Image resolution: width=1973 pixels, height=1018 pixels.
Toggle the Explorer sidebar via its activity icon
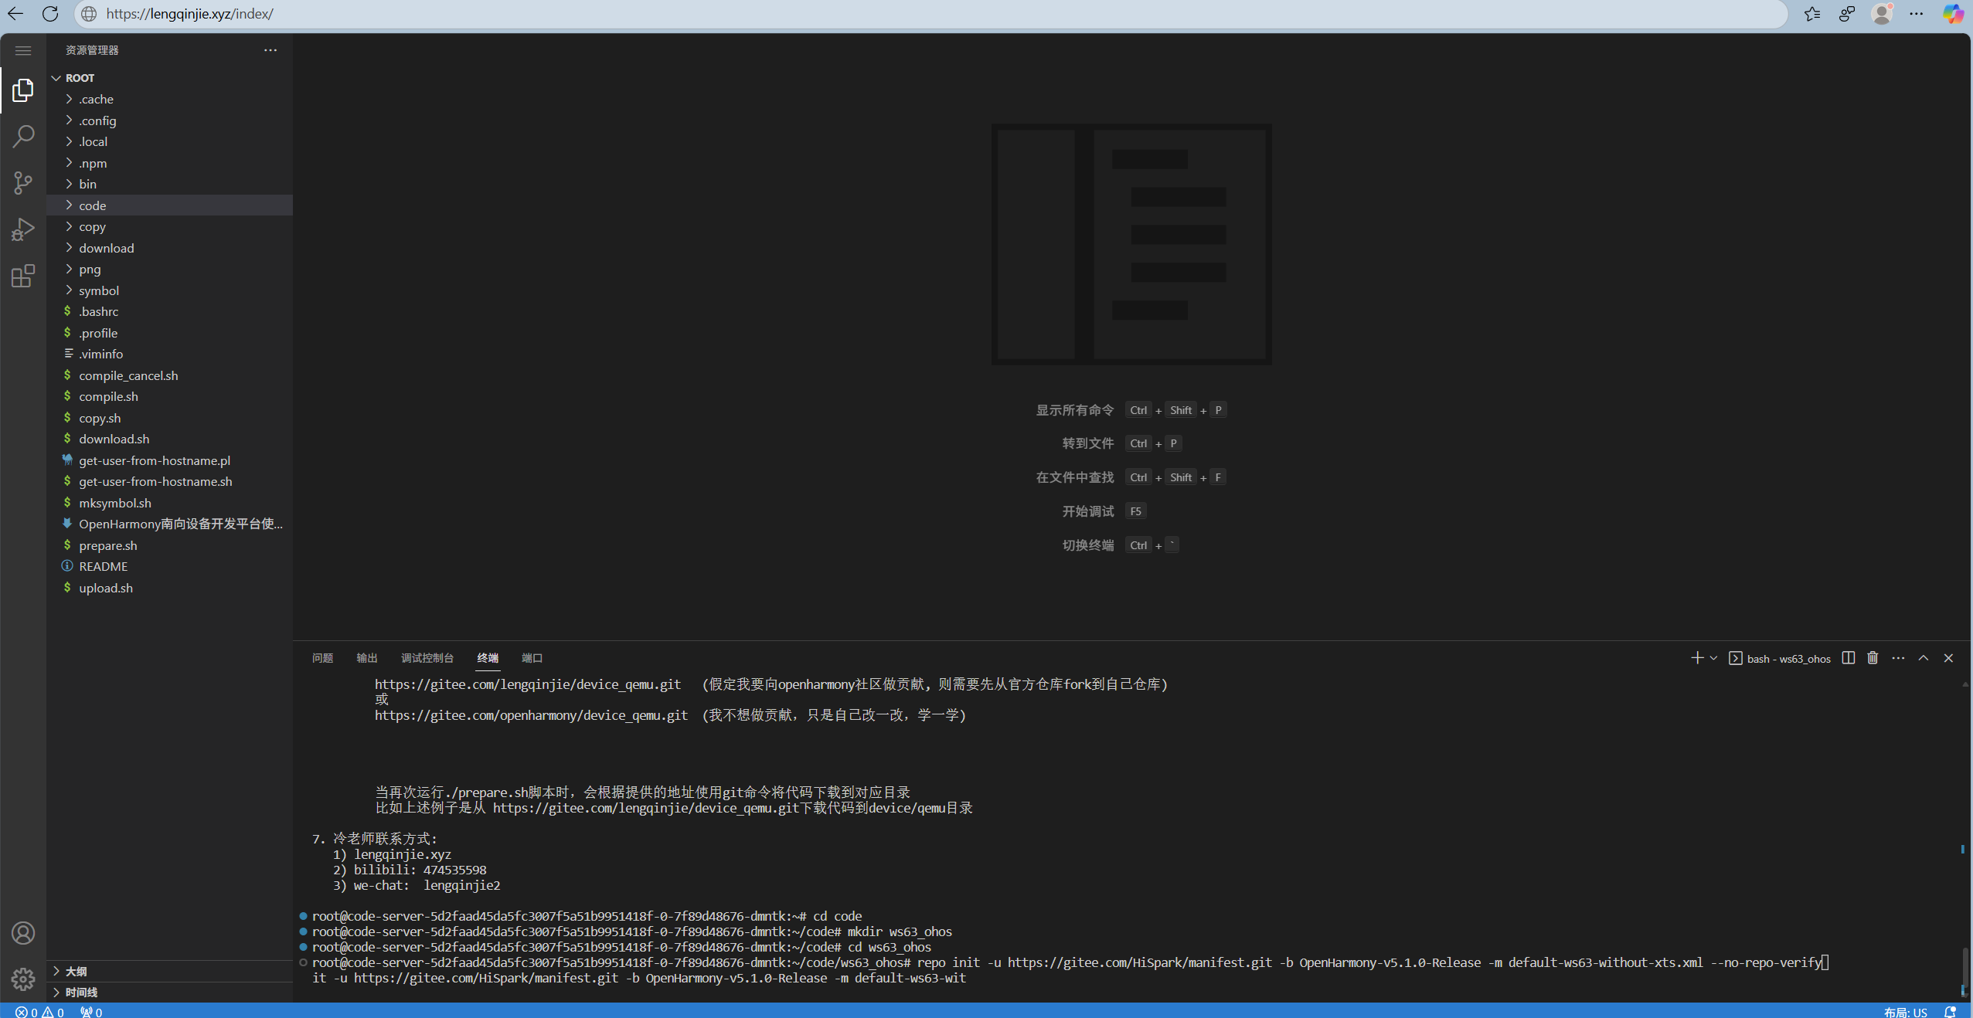(22, 90)
